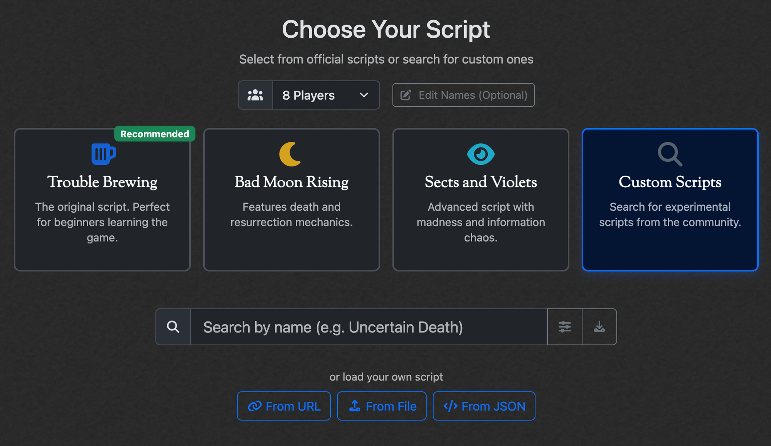This screenshot has width=771, height=446.
Task: Select the Custom Scripts magnifying glass icon
Action: 670,154
